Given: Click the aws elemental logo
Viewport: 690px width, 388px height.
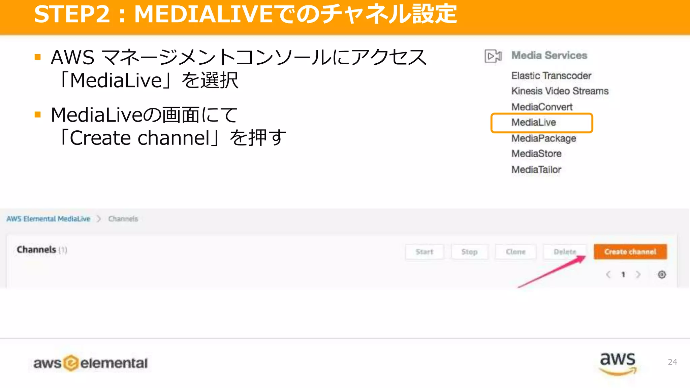Looking at the screenshot, I should (90, 363).
